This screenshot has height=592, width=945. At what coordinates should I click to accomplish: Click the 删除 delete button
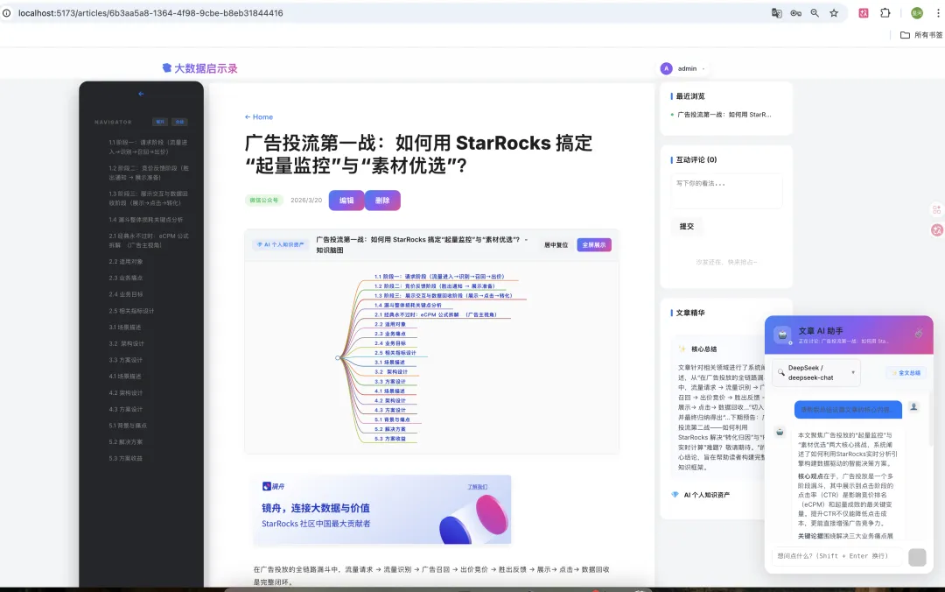(382, 201)
